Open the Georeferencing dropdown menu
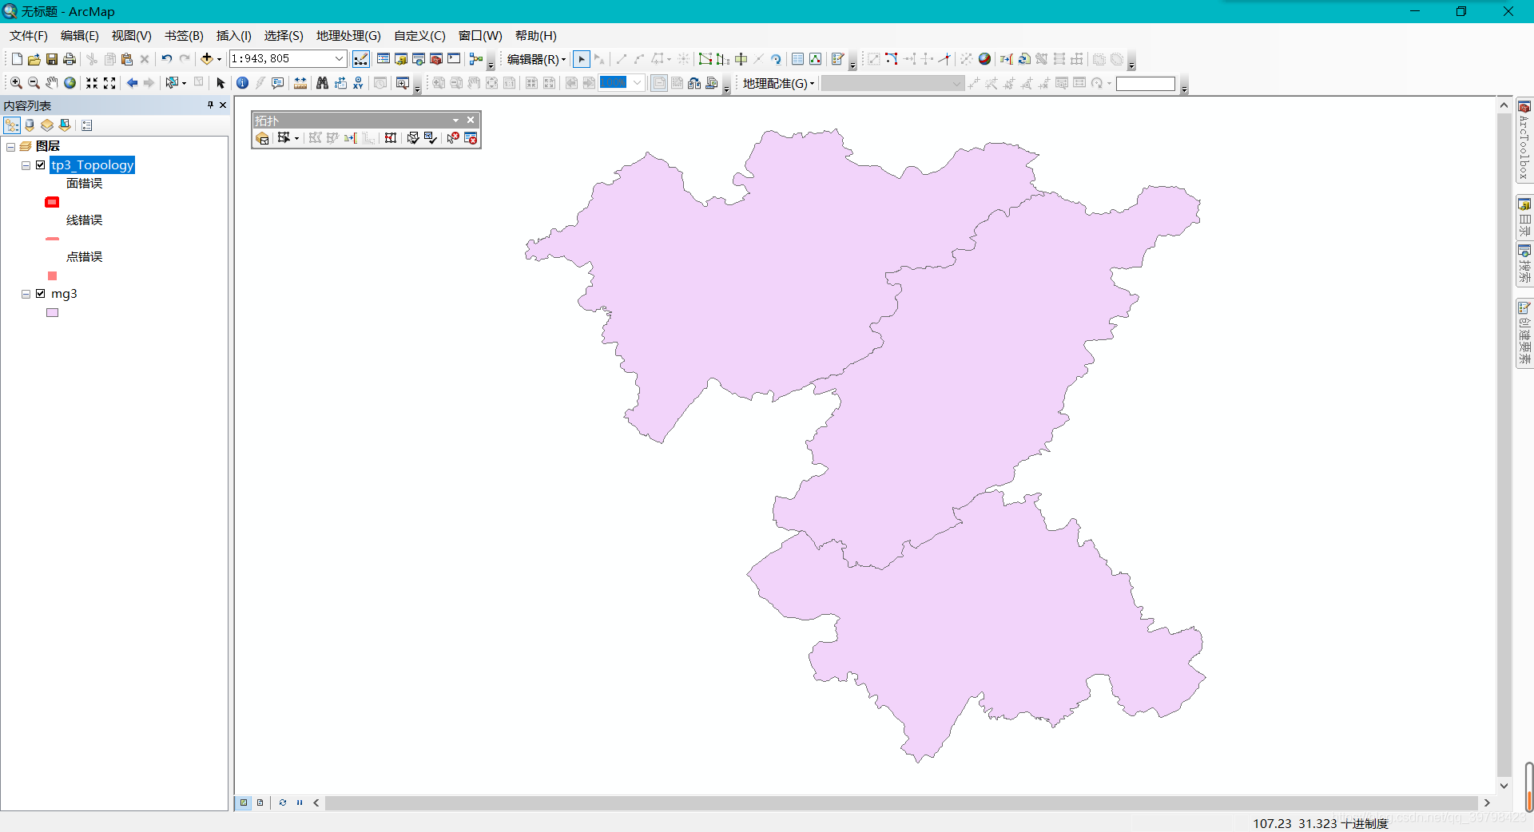 tap(778, 84)
